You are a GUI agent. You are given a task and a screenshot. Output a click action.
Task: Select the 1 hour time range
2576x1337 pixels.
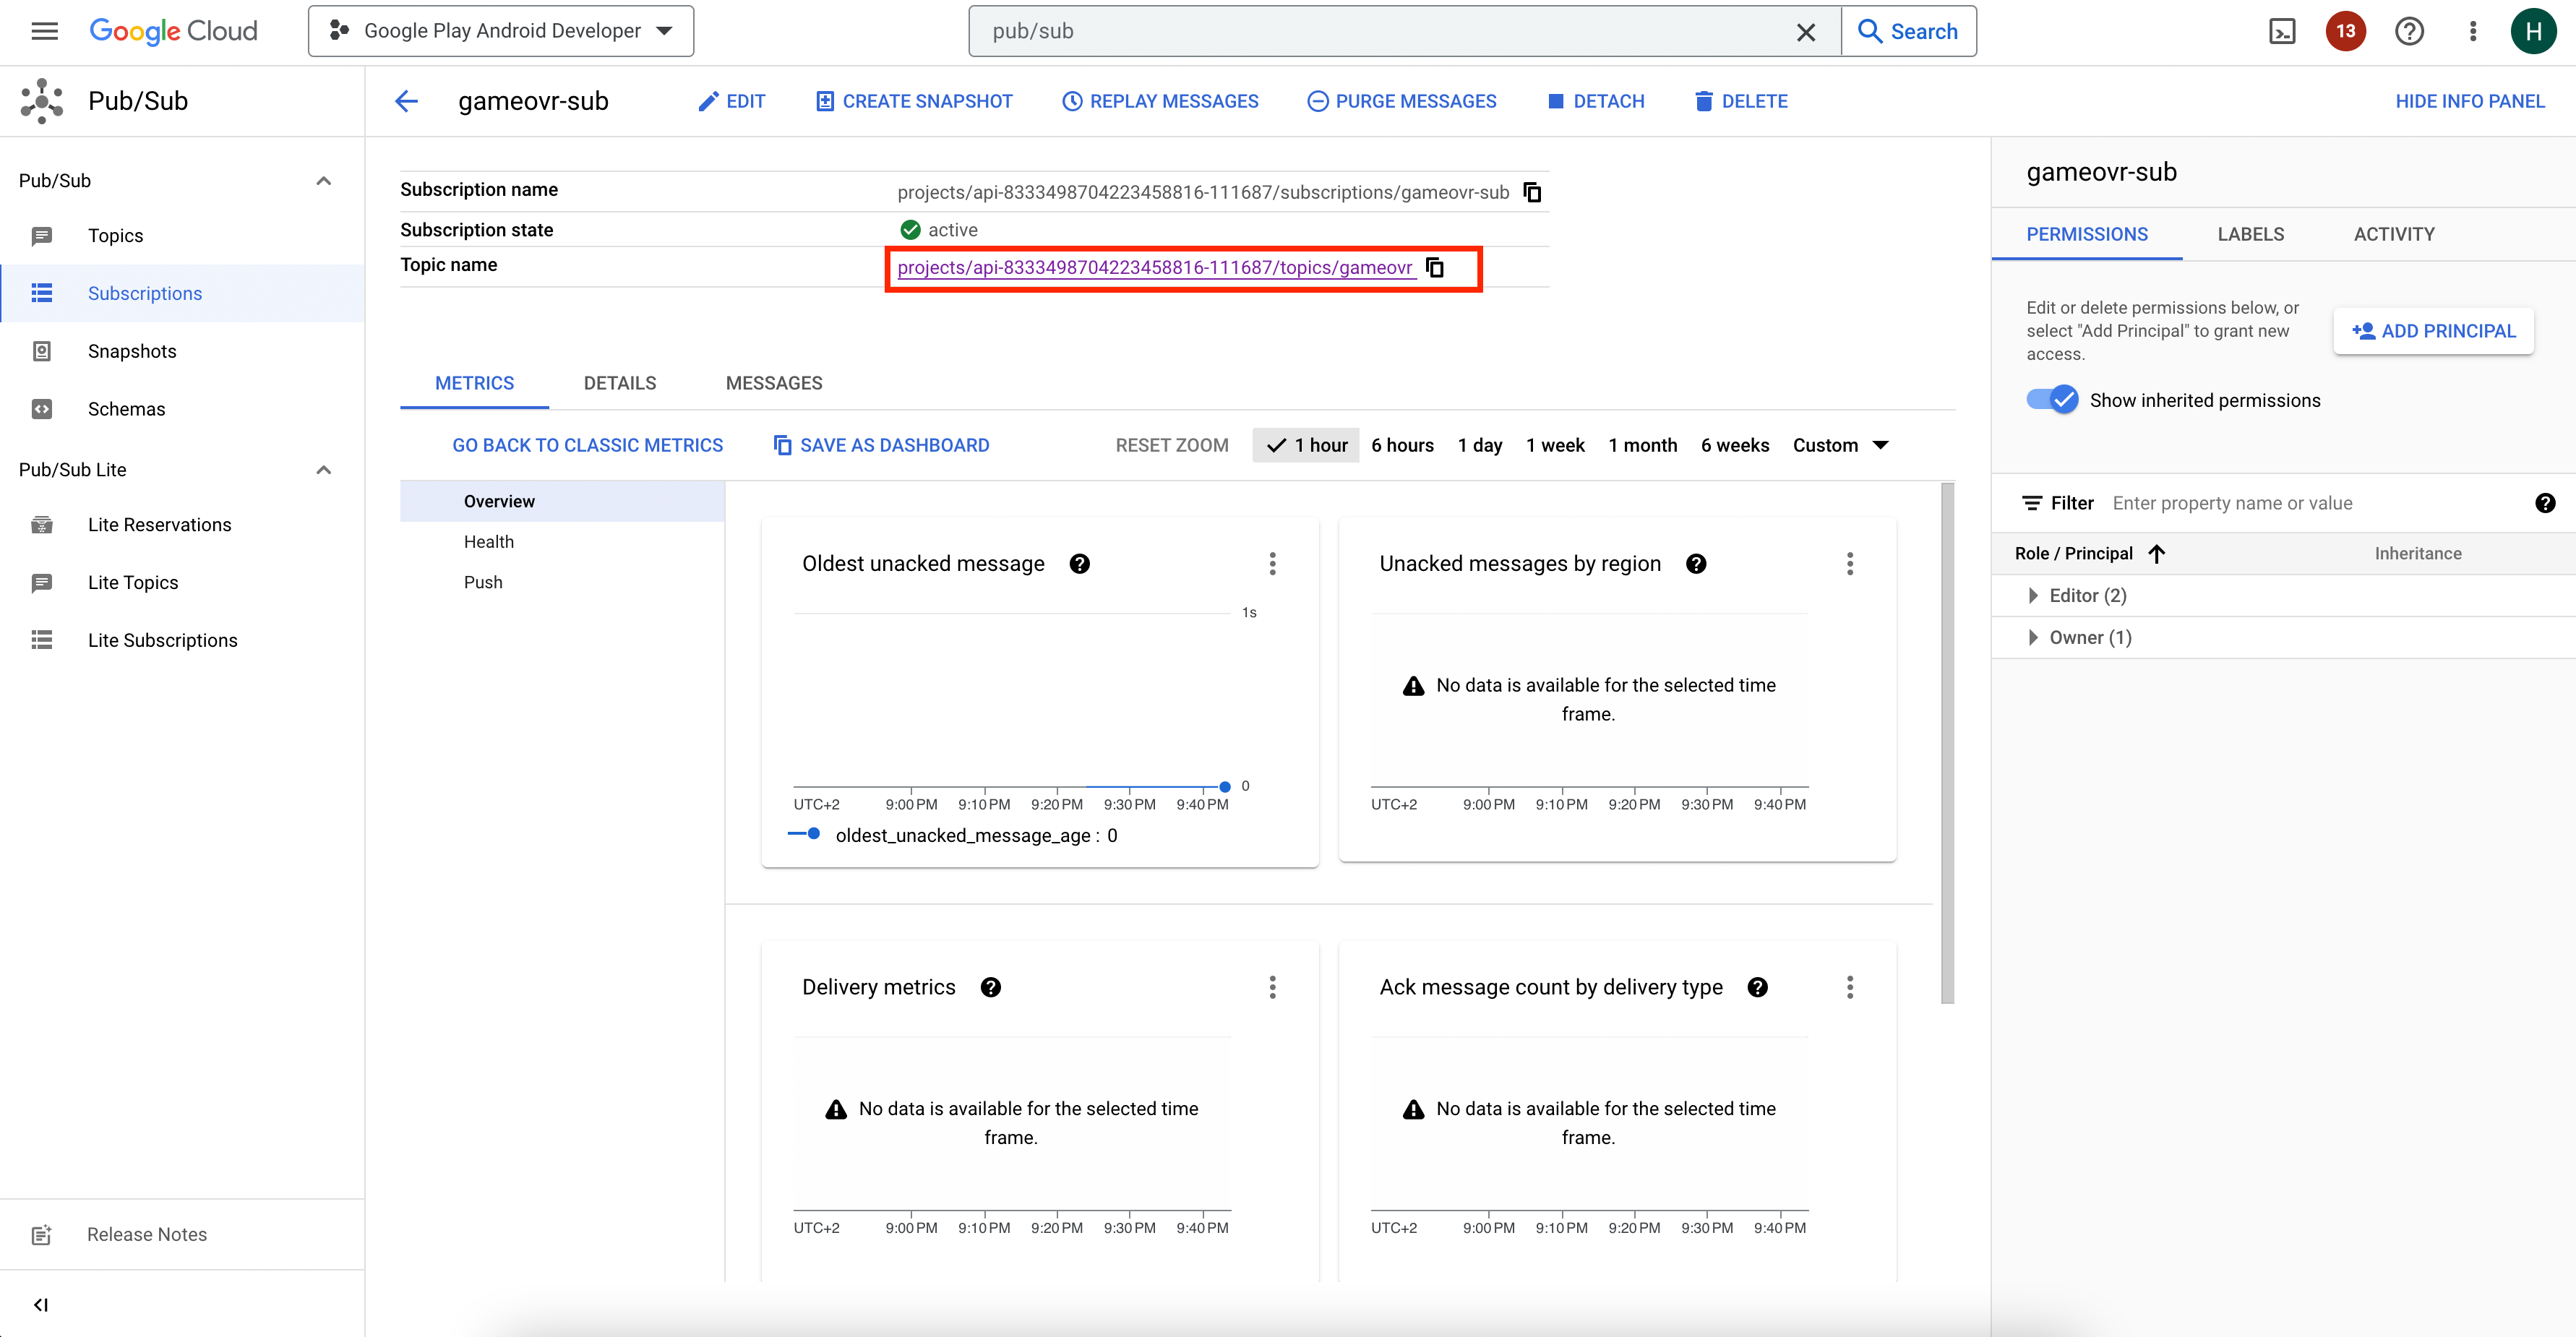(1306, 446)
